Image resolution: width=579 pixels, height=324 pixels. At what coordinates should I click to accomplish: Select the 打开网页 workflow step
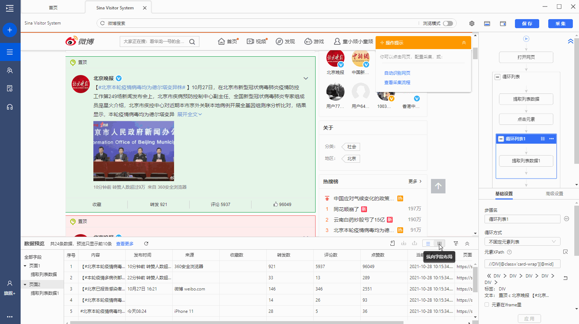point(526,57)
